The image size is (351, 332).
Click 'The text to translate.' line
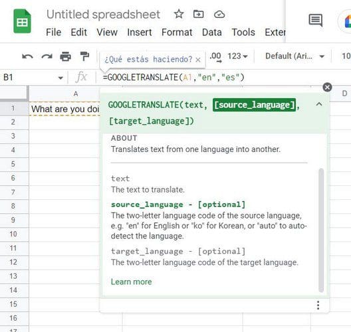pyautogui.click(x=148, y=190)
